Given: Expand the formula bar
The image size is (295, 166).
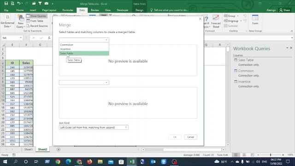Looking at the screenshot, I should [292, 38].
